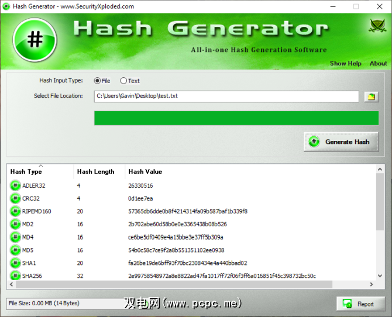
Task: Click the CRC32 row hash icon
Action: [15, 198]
